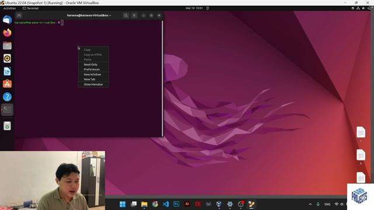
Task: Click the red icon after Illustrator
Action: tap(198, 204)
